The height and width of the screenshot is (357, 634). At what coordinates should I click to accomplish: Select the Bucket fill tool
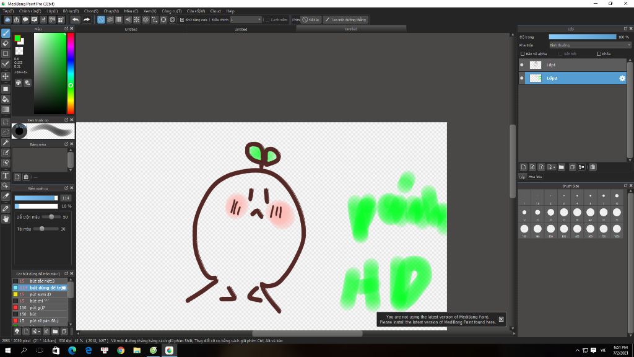pos(6,99)
